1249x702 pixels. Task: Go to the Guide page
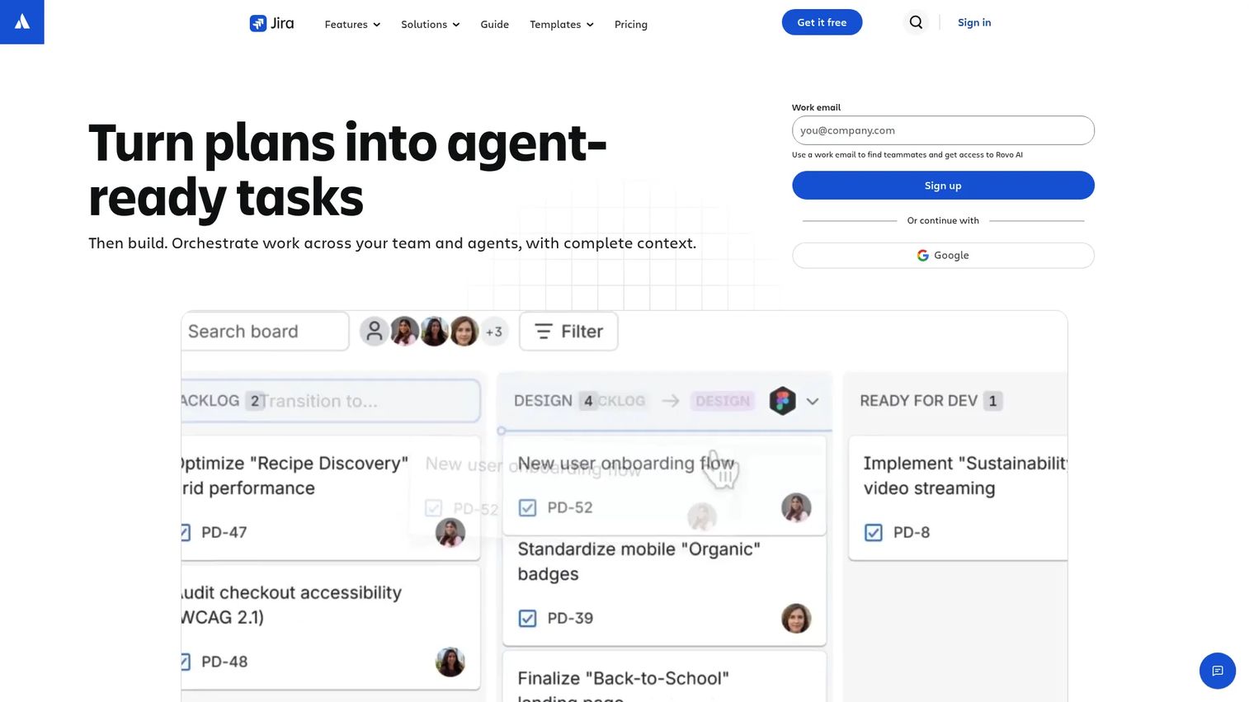pos(494,25)
